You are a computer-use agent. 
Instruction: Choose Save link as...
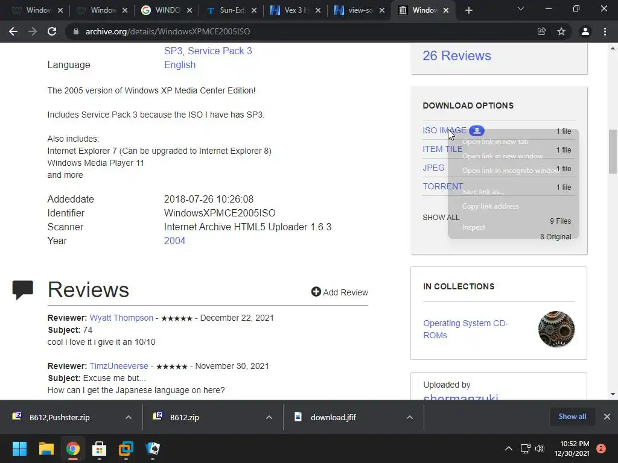pyautogui.click(x=483, y=192)
